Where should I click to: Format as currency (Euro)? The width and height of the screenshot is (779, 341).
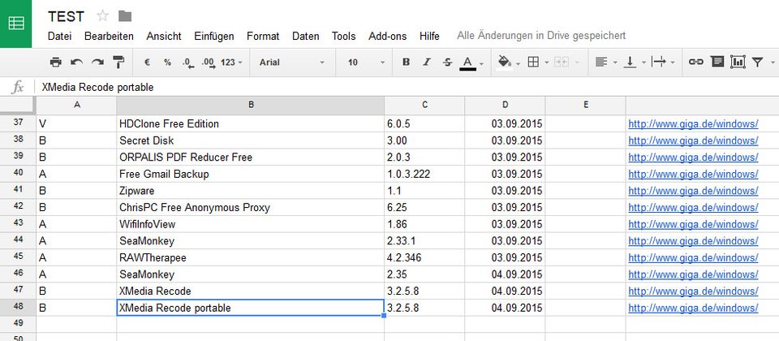pyautogui.click(x=147, y=63)
